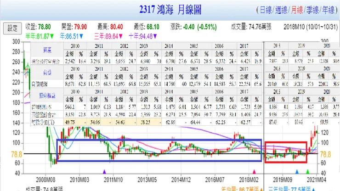This screenshot has width=340, height=191.
Task: Select the 月線 monthly chart tab
Action: pos(297,10)
